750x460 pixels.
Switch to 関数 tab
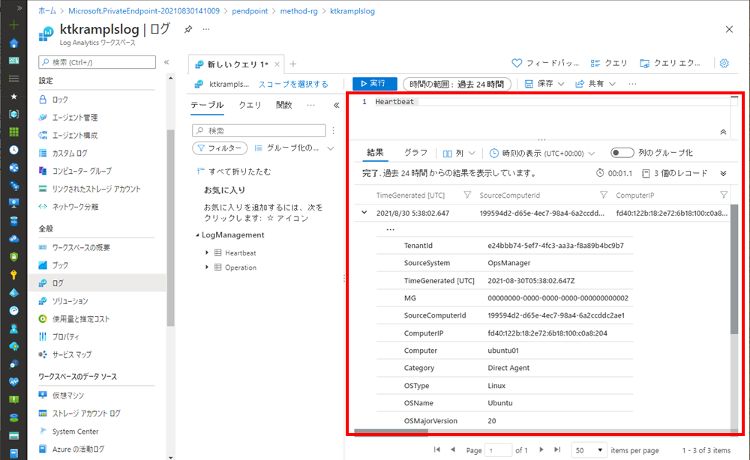pos(283,105)
